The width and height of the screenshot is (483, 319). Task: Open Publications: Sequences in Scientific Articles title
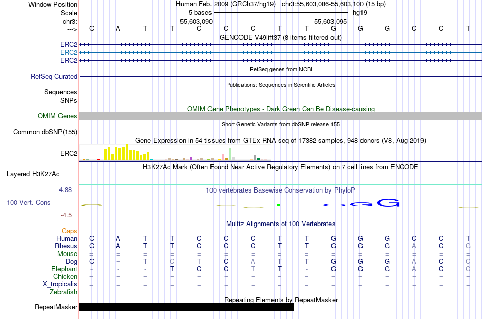click(281, 85)
